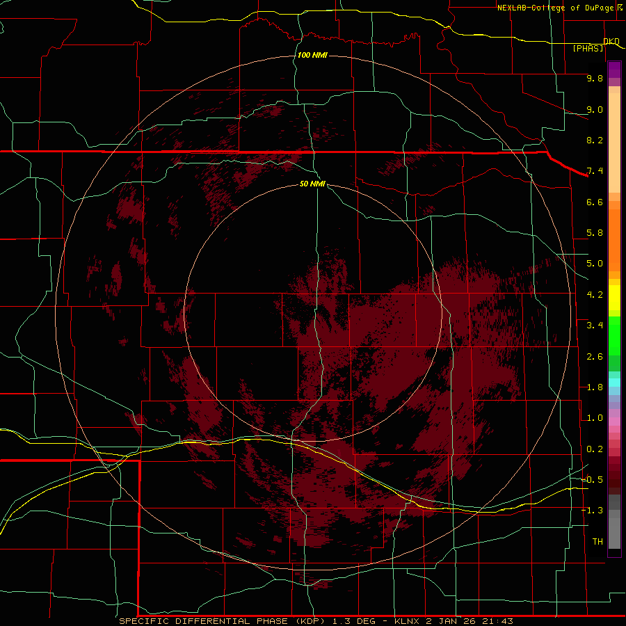Click the 5.8 legend value
Viewport: 626px width, 626px height.
pyautogui.click(x=595, y=233)
